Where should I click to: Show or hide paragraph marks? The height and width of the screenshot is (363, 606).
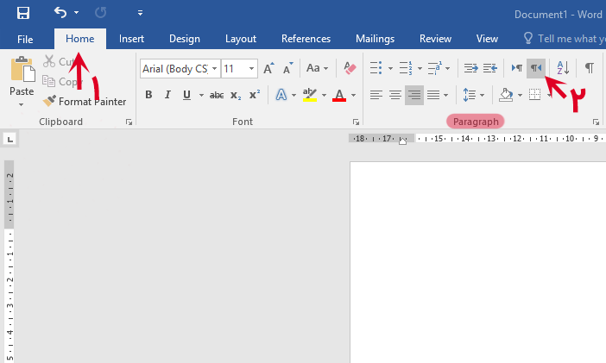point(590,68)
